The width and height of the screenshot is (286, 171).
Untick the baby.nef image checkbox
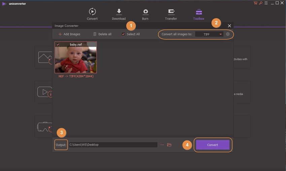click(x=58, y=44)
